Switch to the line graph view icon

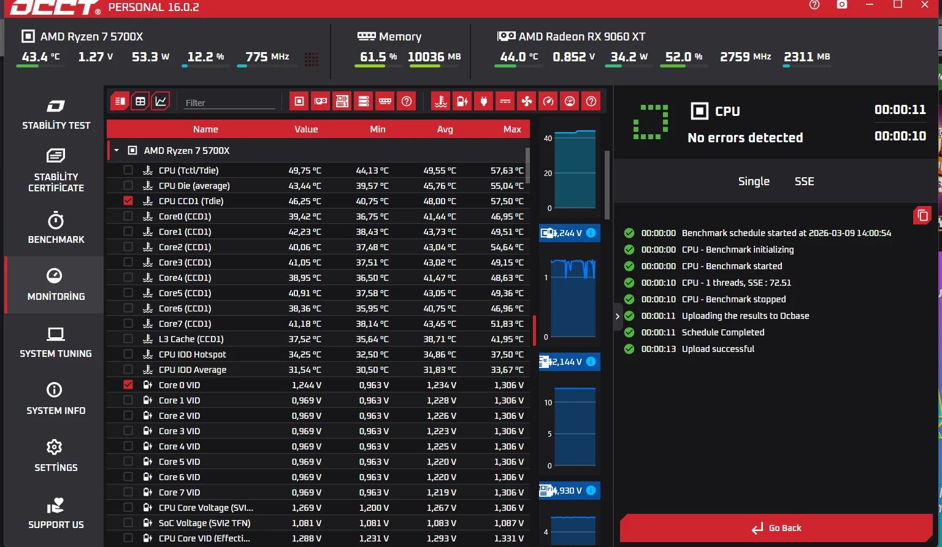pos(161,101)
